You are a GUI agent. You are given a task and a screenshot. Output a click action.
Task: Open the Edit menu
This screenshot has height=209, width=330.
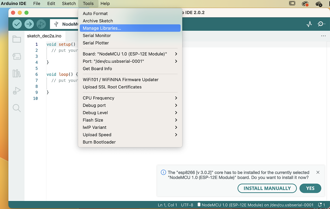(51, 4)
